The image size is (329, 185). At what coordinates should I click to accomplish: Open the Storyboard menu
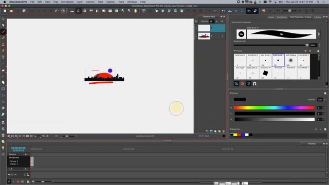[x=67, y=2]
